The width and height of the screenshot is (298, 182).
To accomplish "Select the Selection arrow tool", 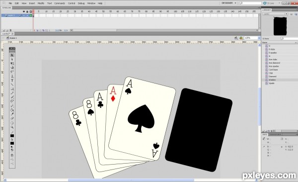I will (12, 55).
